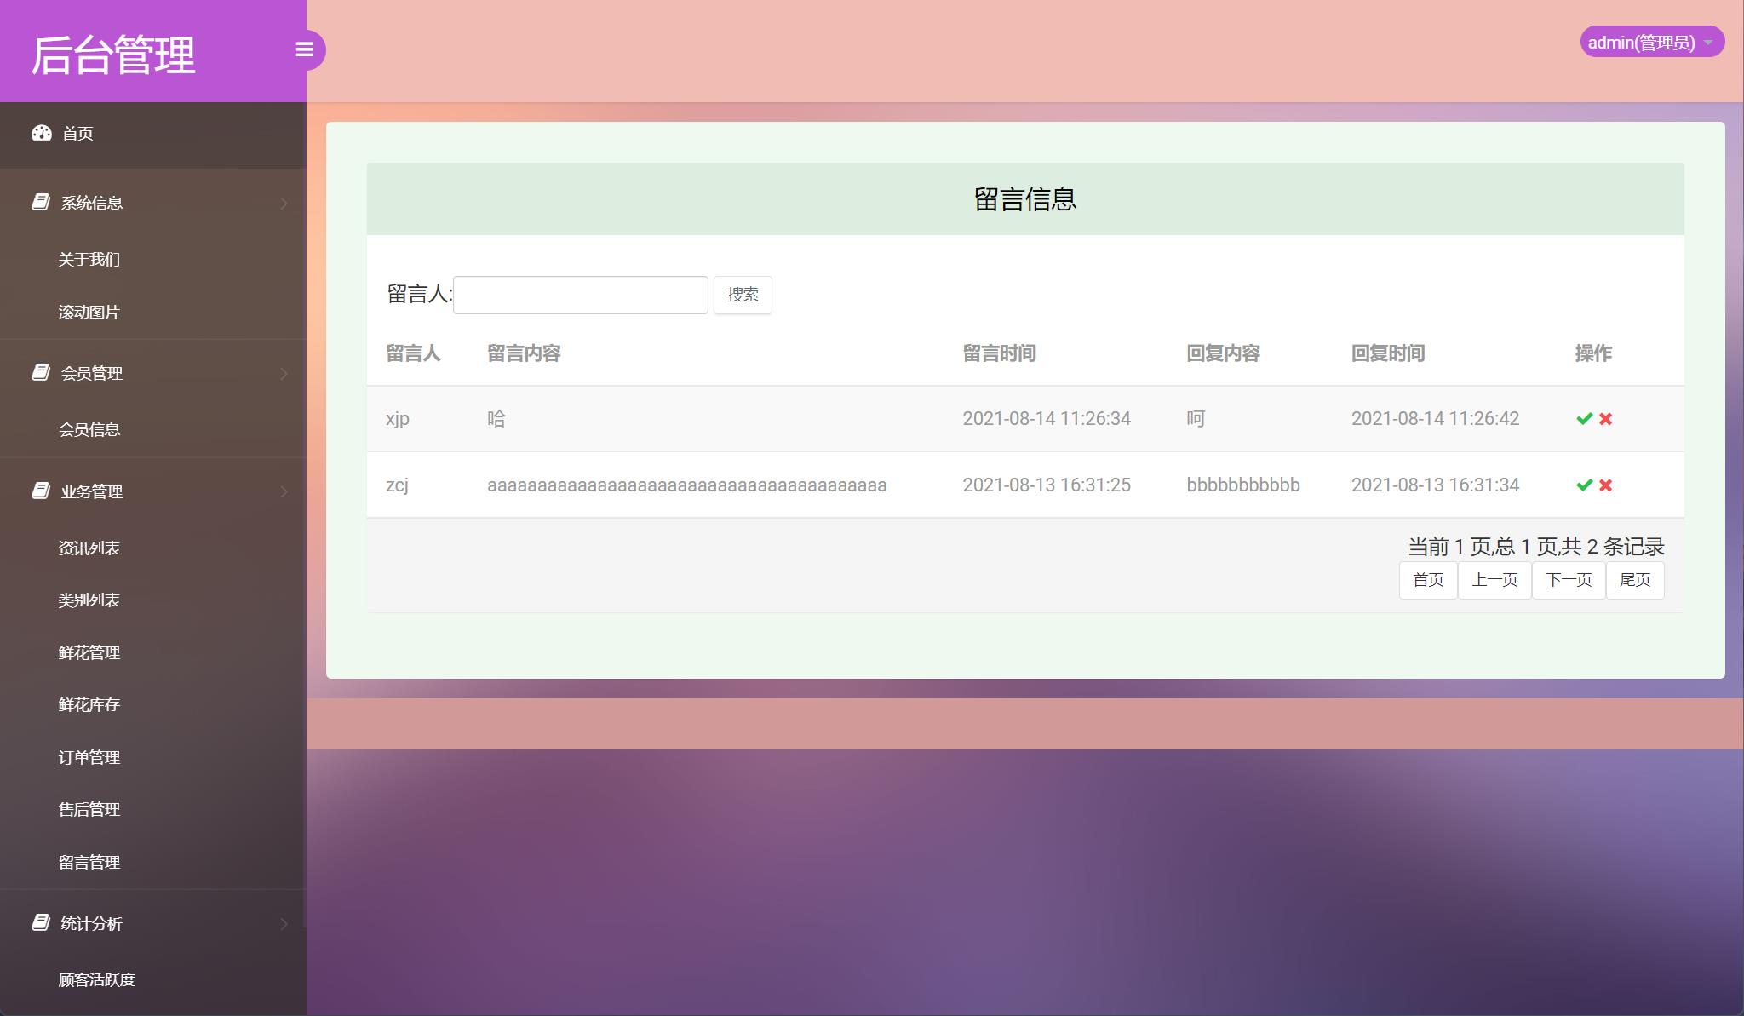Click the book icon next to 系统信息
Viewport: 1744px width, 1016px height.
pos(40,202)
